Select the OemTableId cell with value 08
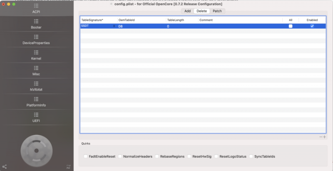Image resolution: width=333 pixels, height=171 pixels. click(142, 26)
